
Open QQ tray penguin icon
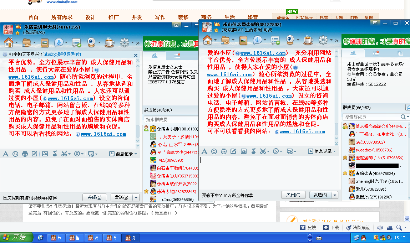[x=363, y=238]
